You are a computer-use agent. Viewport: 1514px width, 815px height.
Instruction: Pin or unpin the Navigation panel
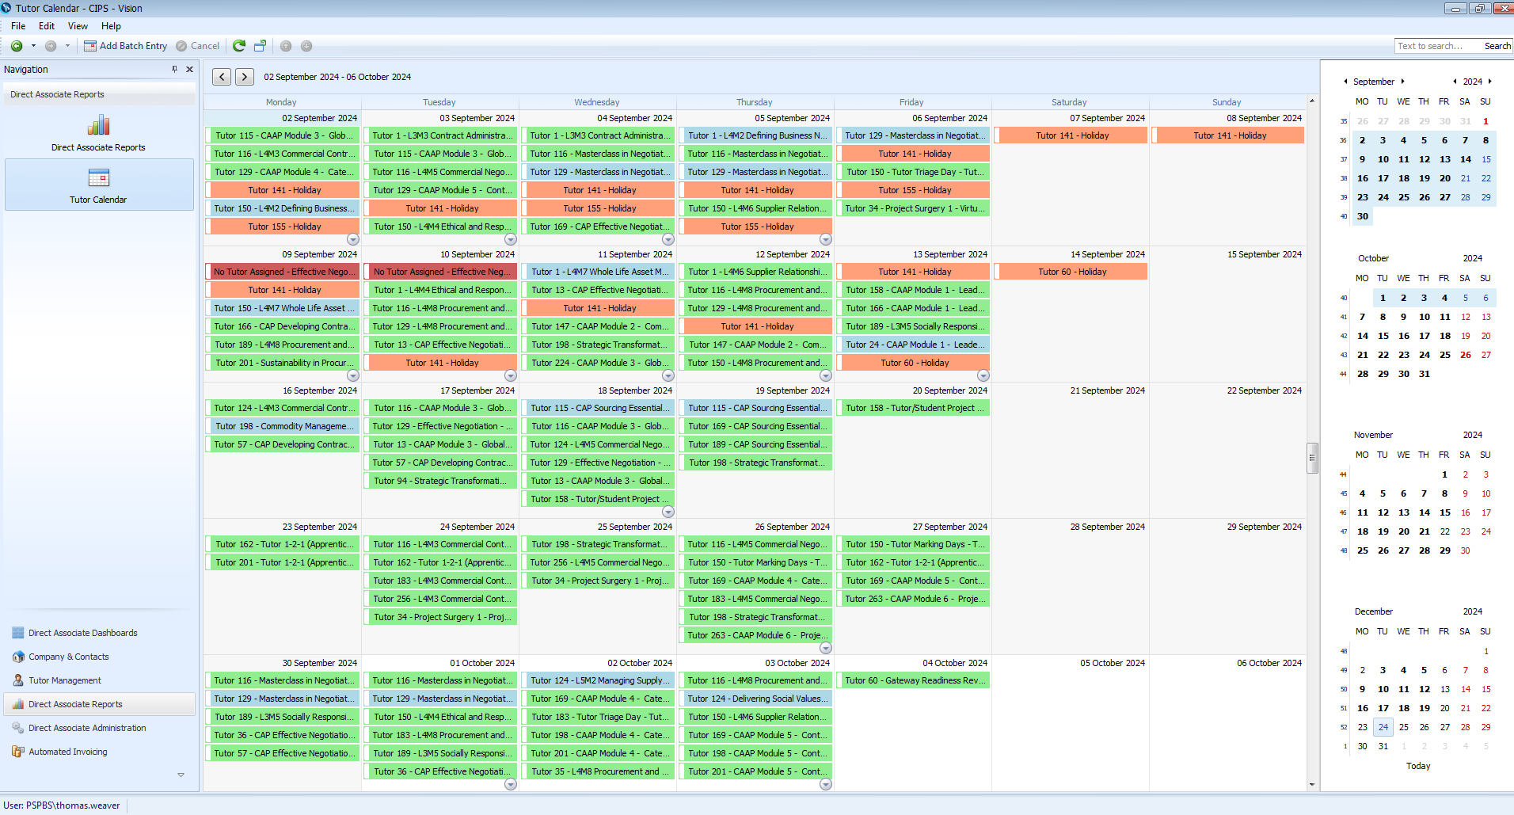(174, 70)
